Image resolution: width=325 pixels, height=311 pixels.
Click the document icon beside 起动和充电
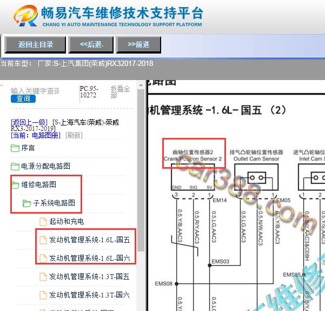click(43, 221)
